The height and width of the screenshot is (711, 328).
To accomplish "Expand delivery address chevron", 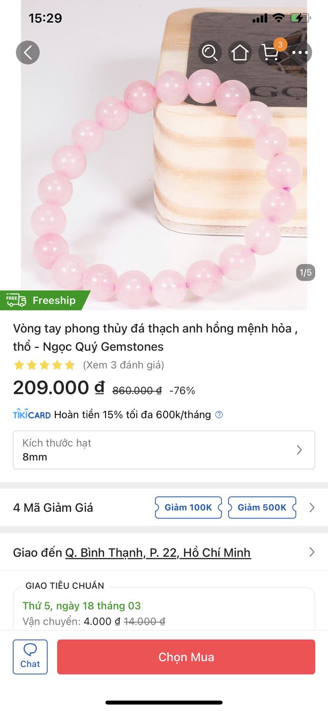I will tap(311, 552).
